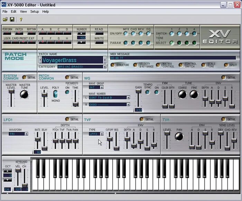
Task: Open the Wave Number R dropdown
Action: pos(128,104)
